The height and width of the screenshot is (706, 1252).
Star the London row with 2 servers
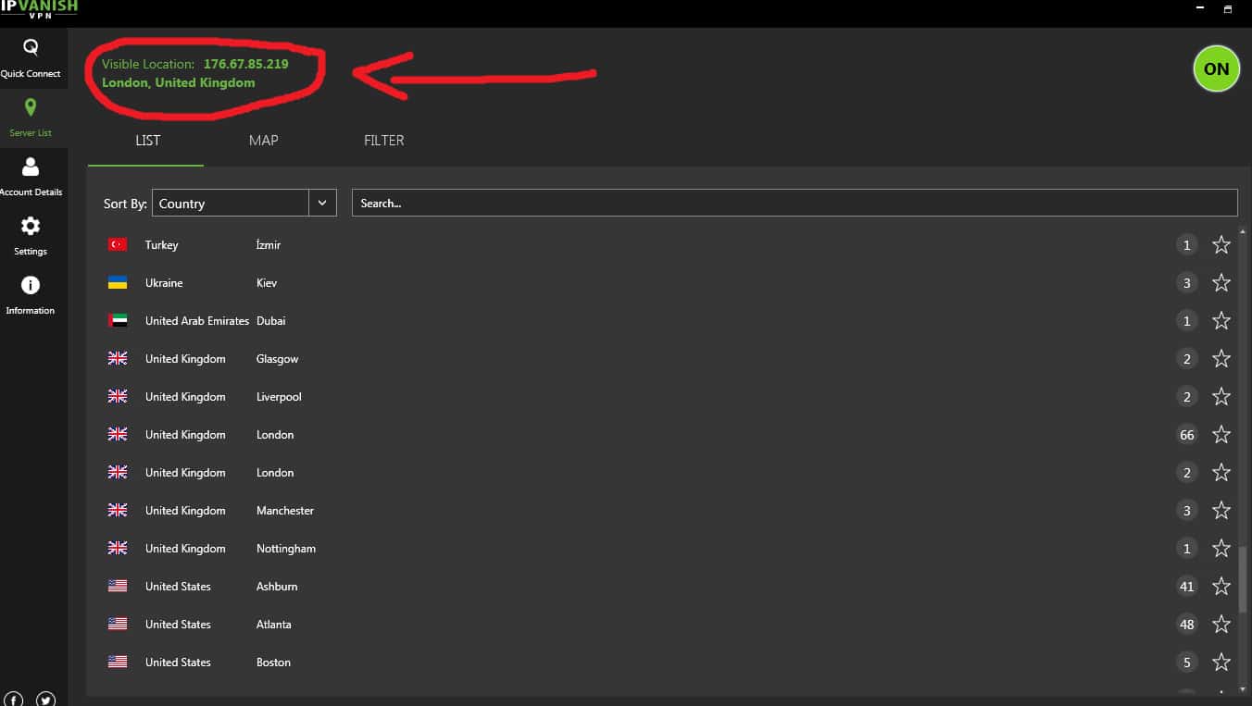coord(1221,473)
